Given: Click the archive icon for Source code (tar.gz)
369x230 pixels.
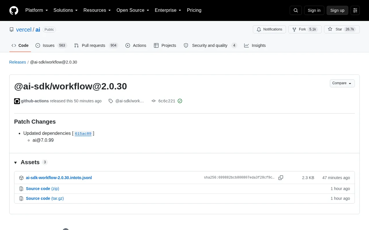Looking at the screenshot, I should coord(21,199).
